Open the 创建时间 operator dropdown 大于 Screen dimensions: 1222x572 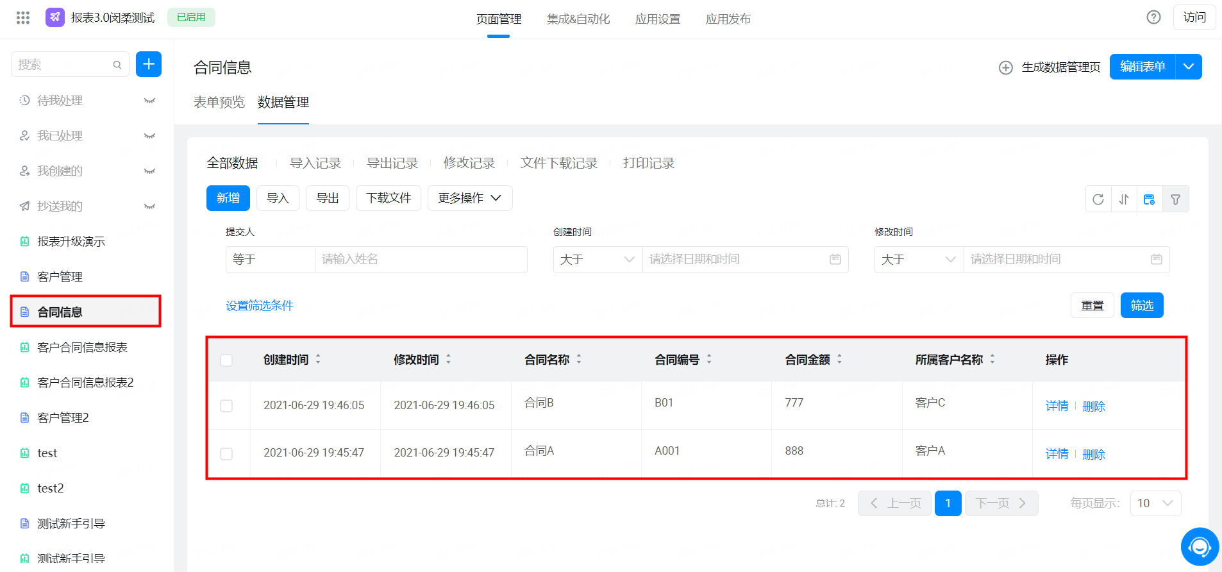coord(598,260)
